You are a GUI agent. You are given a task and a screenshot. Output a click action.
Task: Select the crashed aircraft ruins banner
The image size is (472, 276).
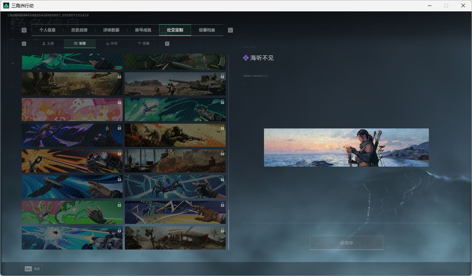pos(175,238)
